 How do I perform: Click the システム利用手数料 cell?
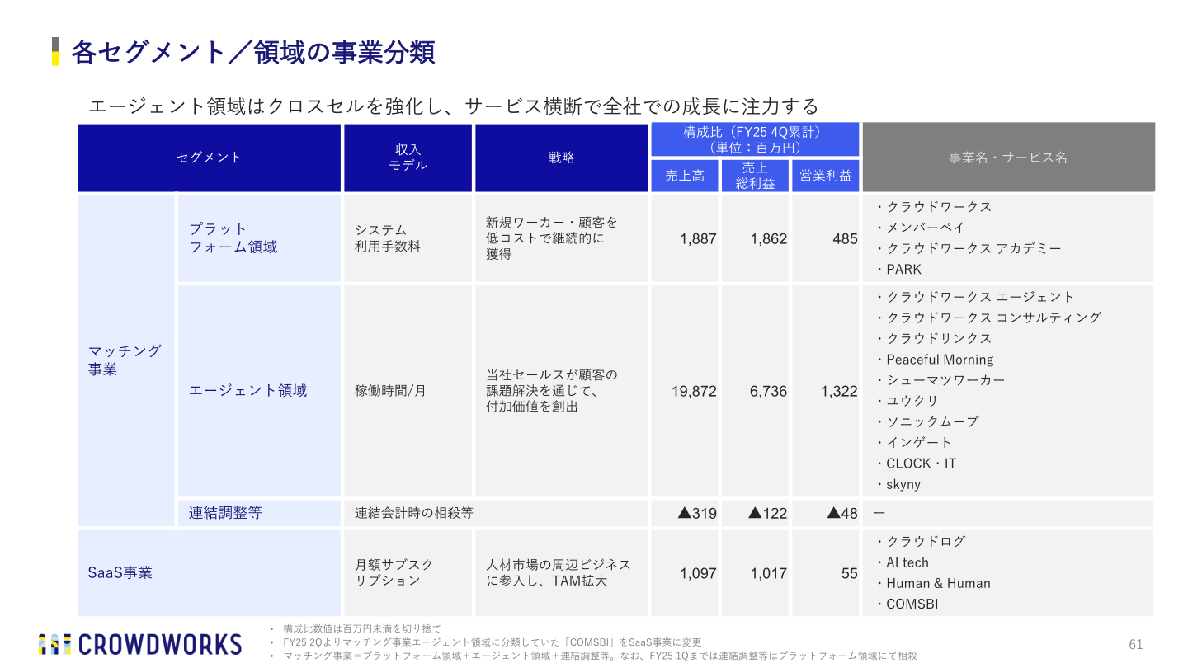tap(408, 238)
